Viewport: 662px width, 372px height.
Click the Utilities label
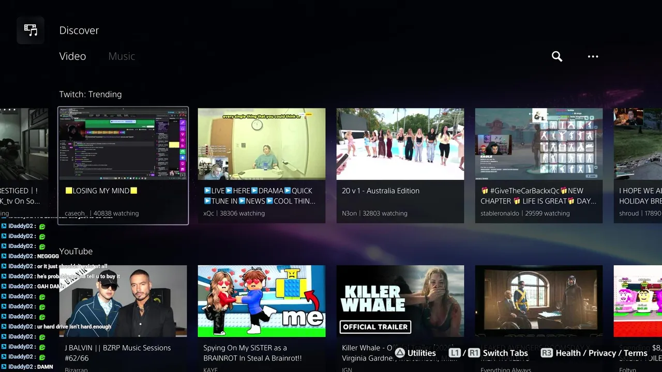[422, 353]
